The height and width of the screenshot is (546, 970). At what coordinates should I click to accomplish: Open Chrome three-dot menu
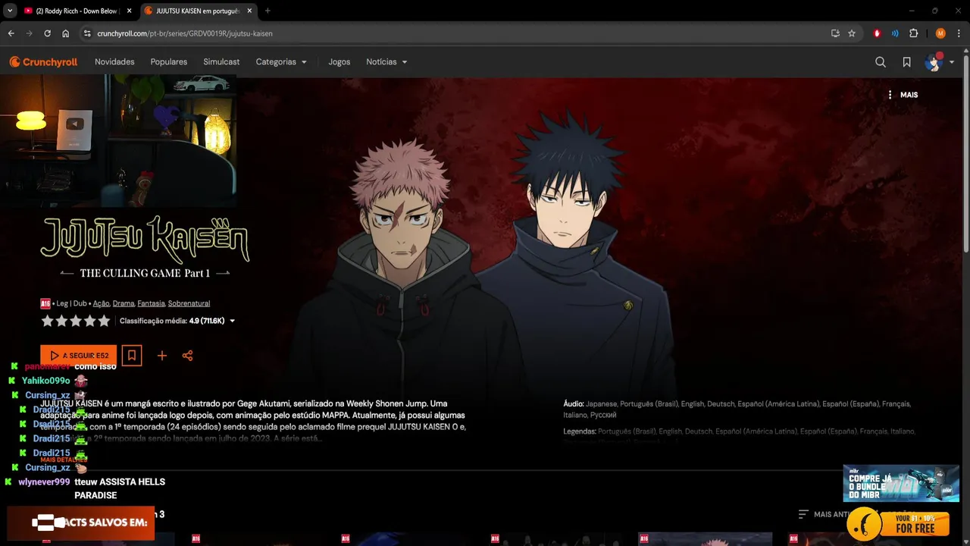[959, 33]
